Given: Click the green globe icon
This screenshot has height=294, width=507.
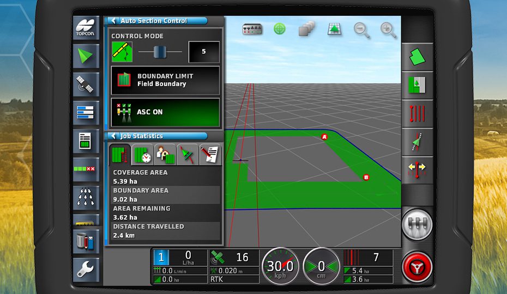Looking at the screenshot, I should click(x=280, y=29).
